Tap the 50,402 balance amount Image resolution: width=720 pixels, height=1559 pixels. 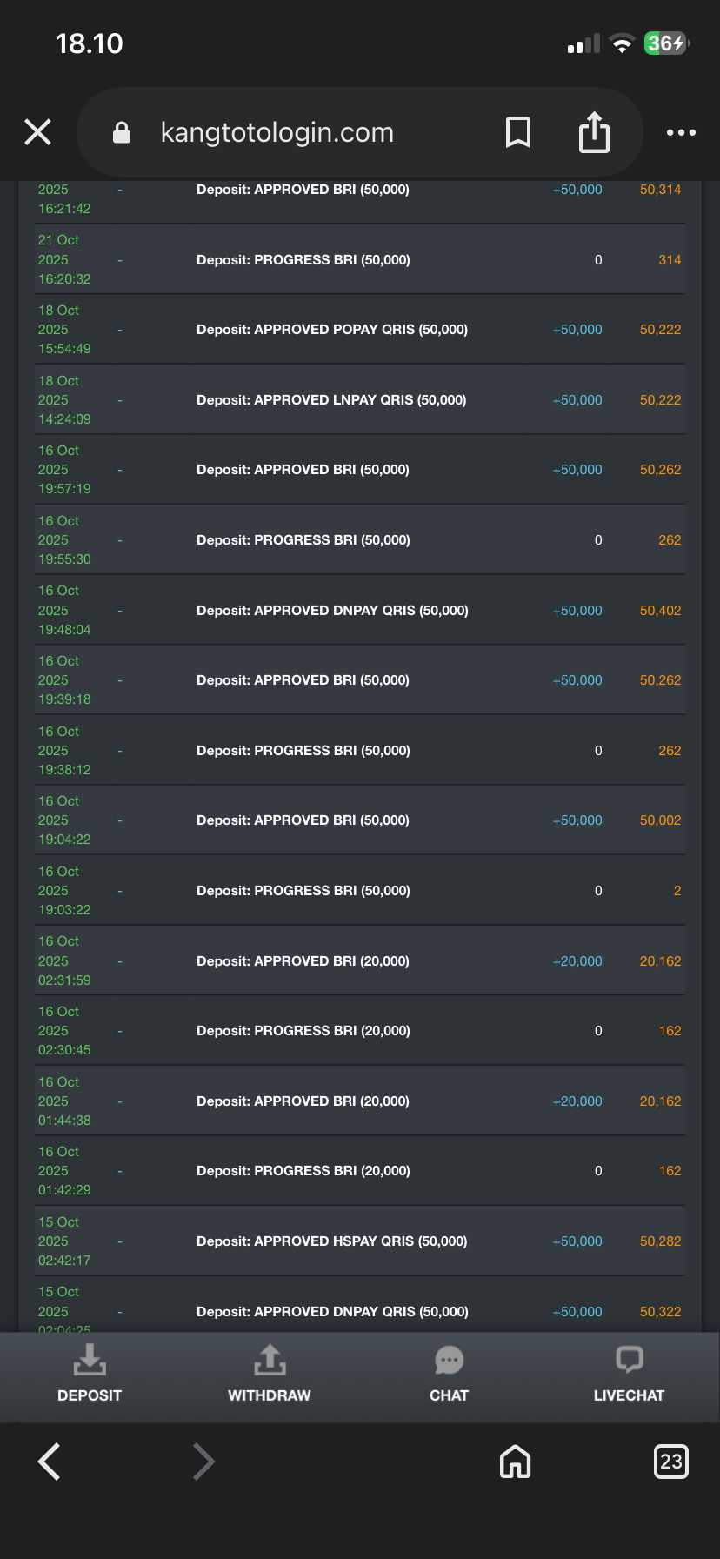pos(660,611)
